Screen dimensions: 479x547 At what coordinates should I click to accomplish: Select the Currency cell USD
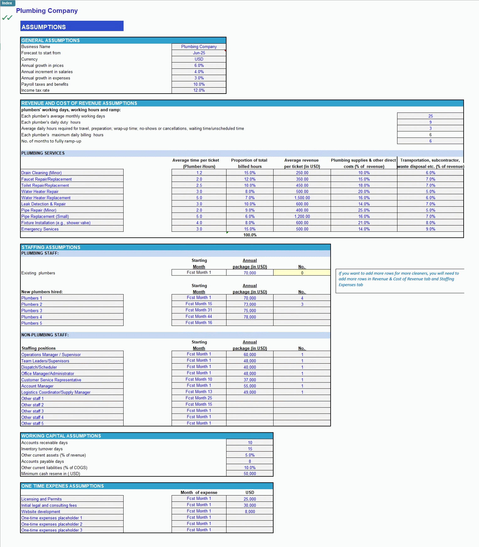(x=199, y=59)
